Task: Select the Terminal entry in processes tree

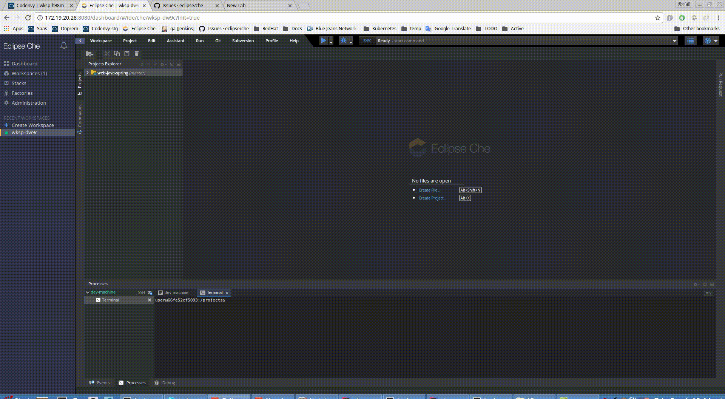Action: pos(119,300)
